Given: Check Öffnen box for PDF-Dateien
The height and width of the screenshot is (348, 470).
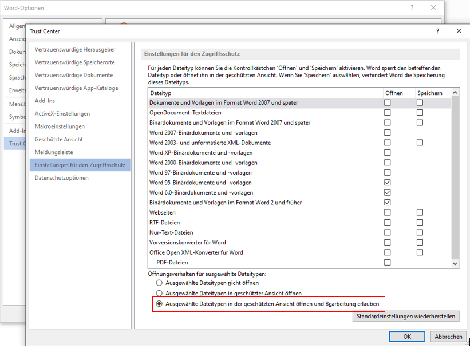Looking at the screenshot, I should click(x=388, y=263).
